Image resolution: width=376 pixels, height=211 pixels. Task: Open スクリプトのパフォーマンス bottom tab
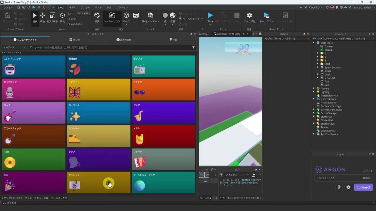click(16, 198)
